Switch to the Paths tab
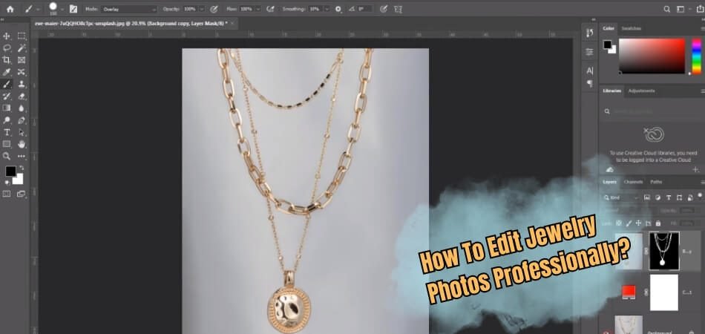 (656, 182)
